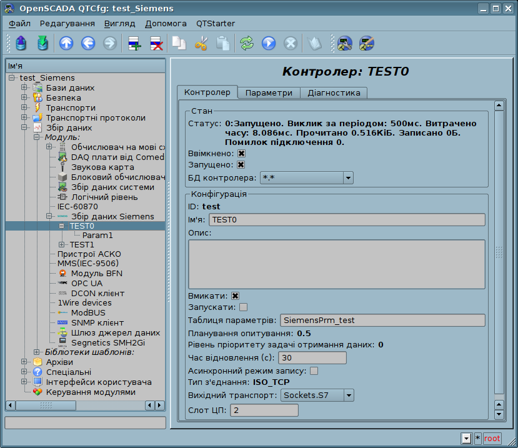Go up one level with the up arrow

[x=66, y=43]
